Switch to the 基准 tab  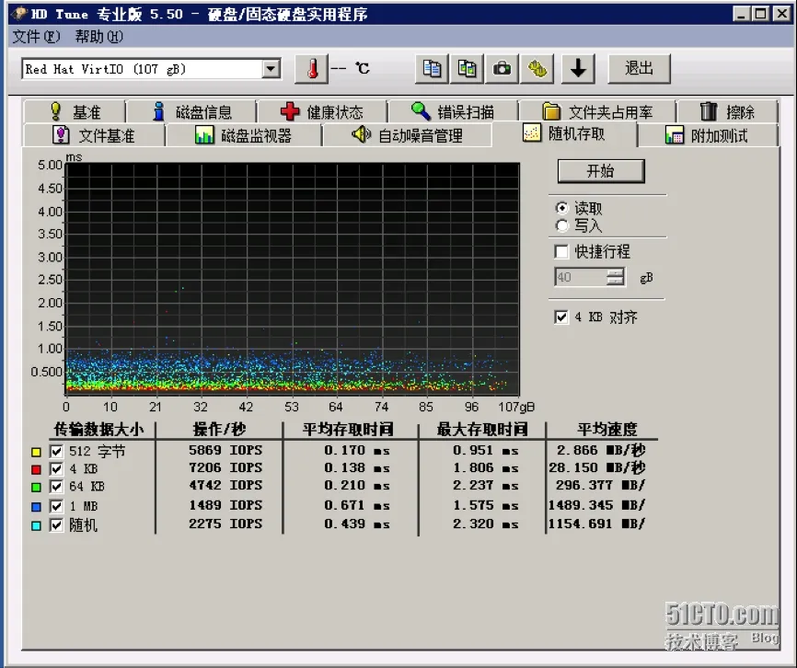point(75,111)
